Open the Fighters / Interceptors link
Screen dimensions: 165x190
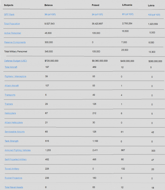click(15, 76)
